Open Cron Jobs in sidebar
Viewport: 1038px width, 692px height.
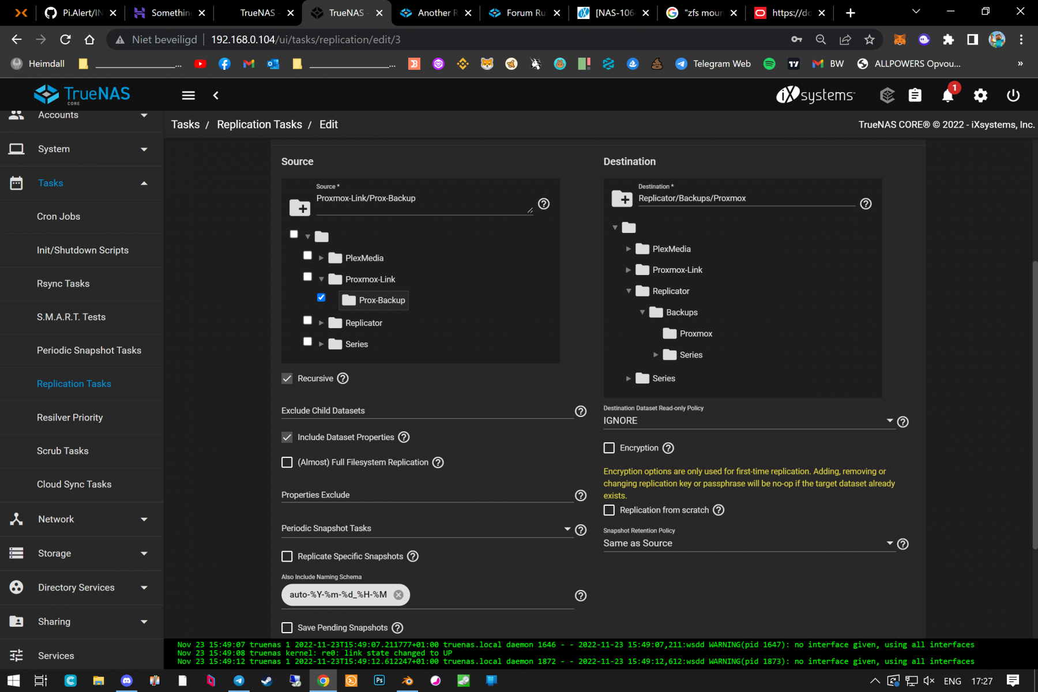click(58, 216)
